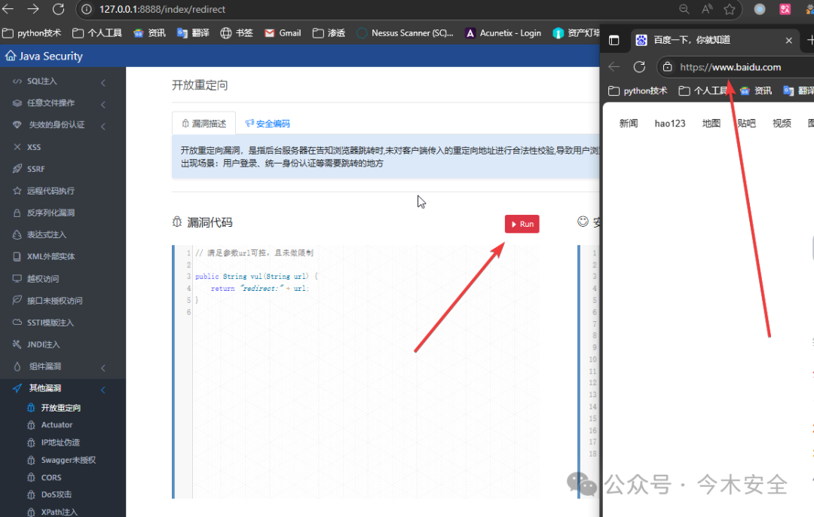The height and width of the screenshot is (517, 814).
Task: Add page to favorites with star icon
Action: point(730,9)
